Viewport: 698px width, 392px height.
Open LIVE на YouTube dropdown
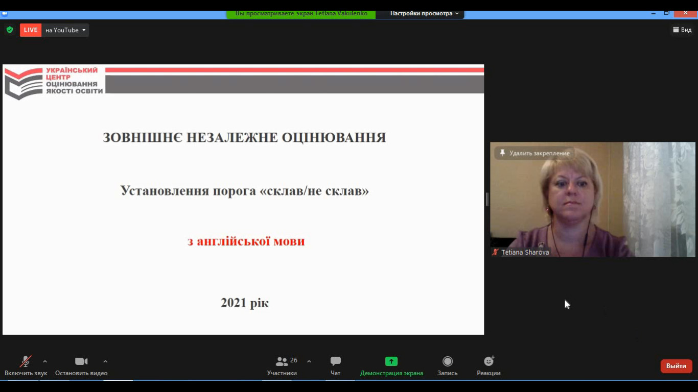(x=65, y=30)
